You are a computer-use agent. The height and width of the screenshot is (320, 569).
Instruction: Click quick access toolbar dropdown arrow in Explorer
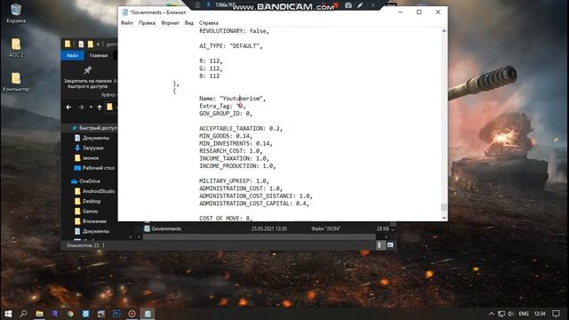point(98,44)
